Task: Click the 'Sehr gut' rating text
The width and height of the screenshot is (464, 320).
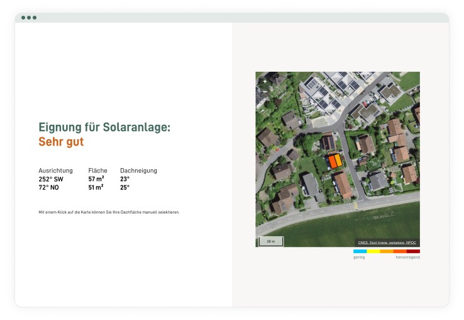Action: [61, 142]
